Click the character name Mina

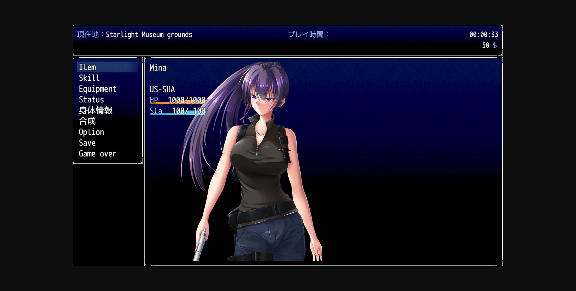[158, 68]
